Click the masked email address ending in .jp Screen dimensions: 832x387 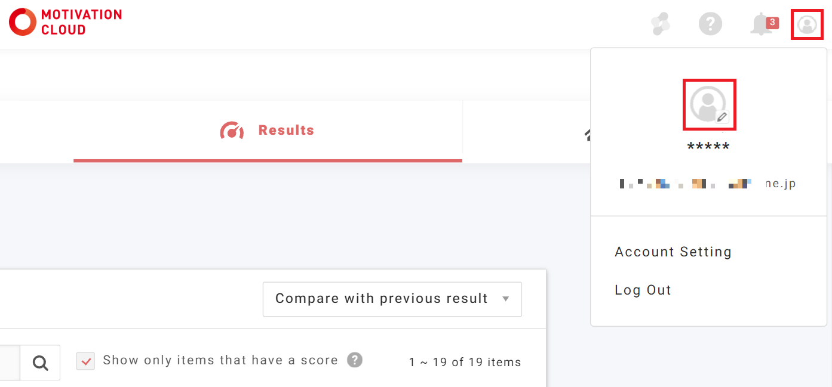click(708, 184)
